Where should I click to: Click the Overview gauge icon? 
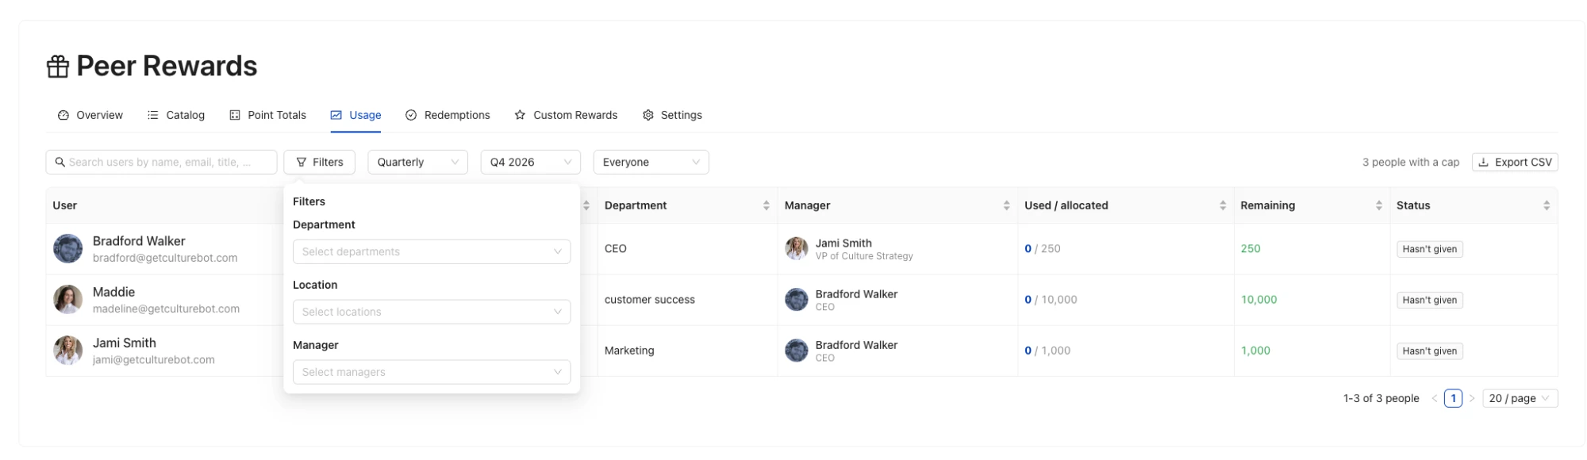point(63,115)
